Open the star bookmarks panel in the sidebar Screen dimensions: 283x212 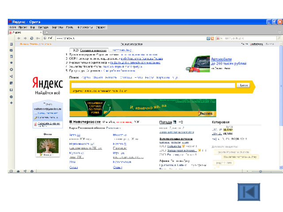point(11,63)
